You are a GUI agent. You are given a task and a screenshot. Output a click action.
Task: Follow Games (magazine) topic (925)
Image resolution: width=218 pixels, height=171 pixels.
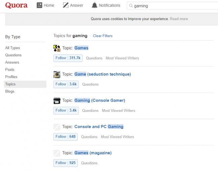pyautogui.click(x=65, y=163)
